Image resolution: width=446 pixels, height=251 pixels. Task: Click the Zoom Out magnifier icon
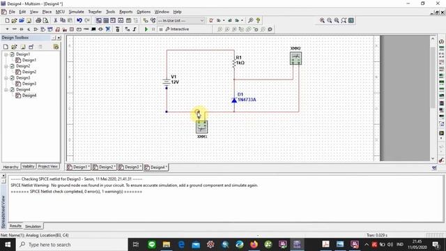(330, 20)
